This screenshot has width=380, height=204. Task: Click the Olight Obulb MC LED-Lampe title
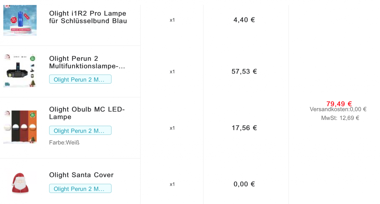tap(87, 113)
